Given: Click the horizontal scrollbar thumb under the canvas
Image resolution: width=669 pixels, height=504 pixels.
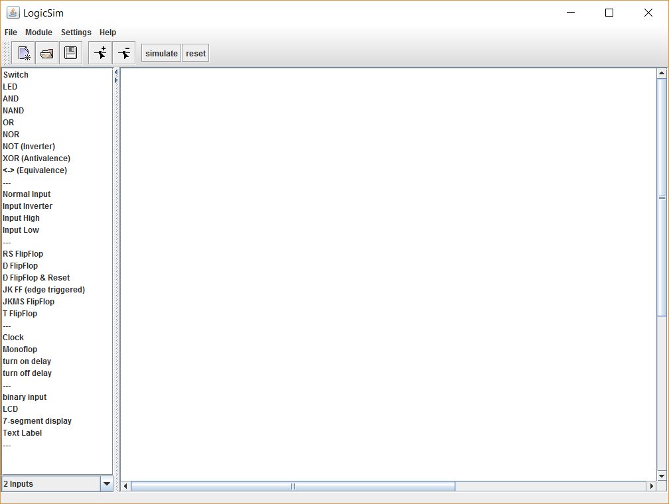Looking at the screenshot, I should point(293,486).
